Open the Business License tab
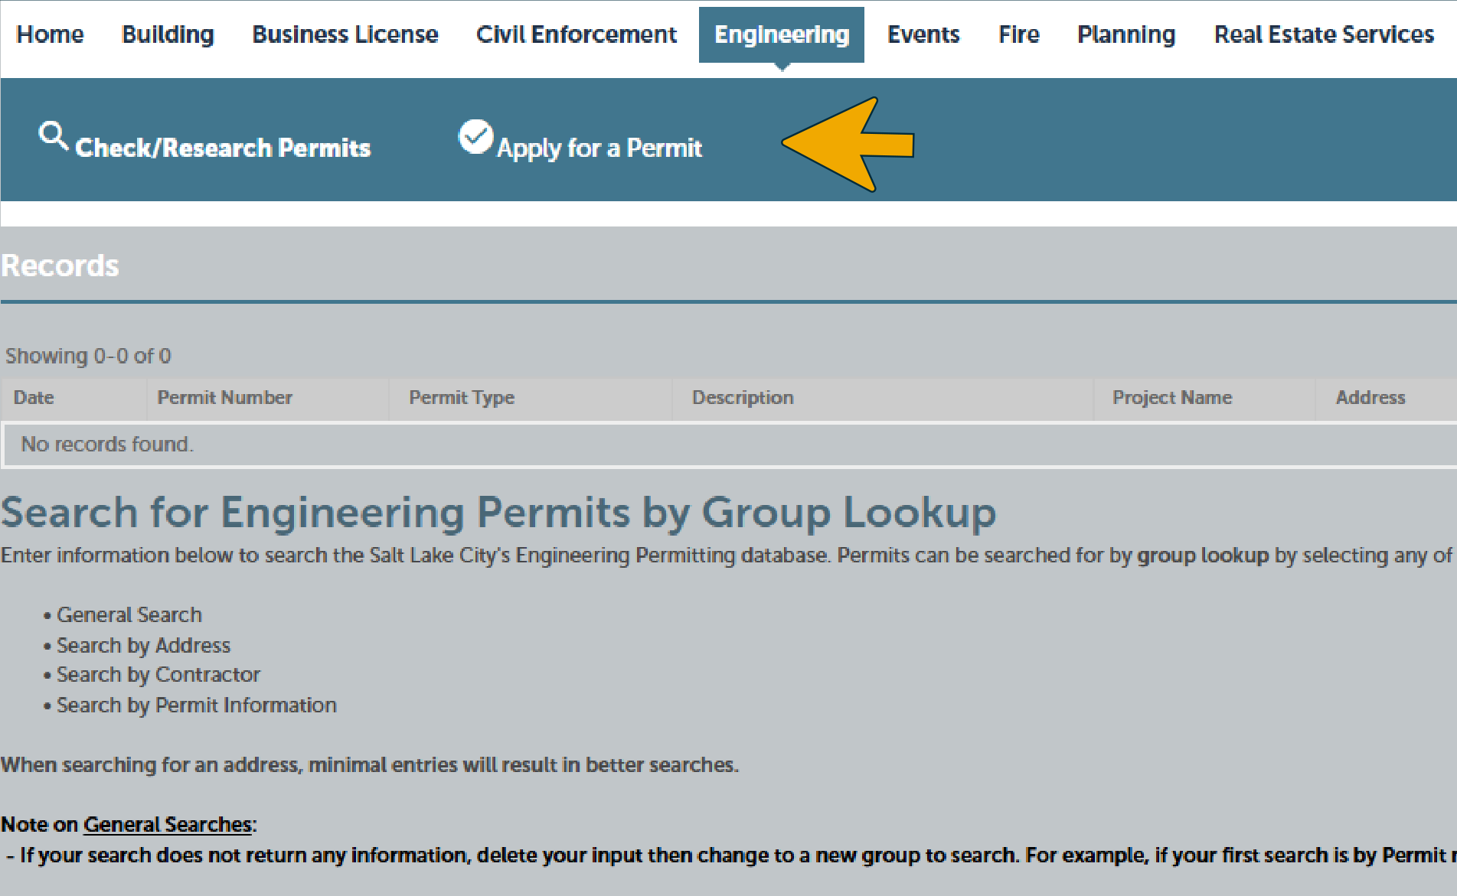The height and width of the screenshot is (896, 1457). click(x=345, y=34)
